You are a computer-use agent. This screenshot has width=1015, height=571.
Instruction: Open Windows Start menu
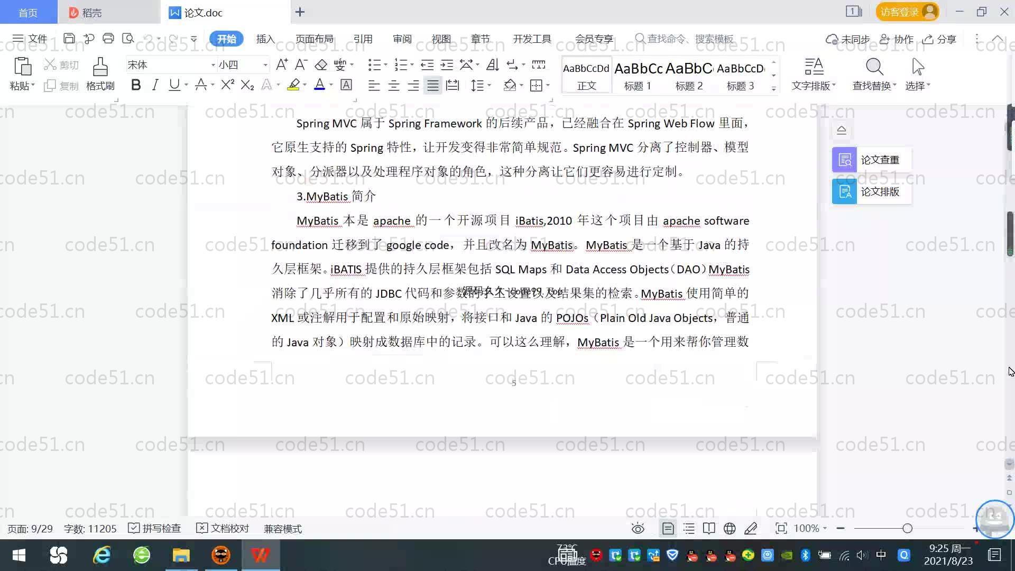pyautogui.click(x=19, y=555)
